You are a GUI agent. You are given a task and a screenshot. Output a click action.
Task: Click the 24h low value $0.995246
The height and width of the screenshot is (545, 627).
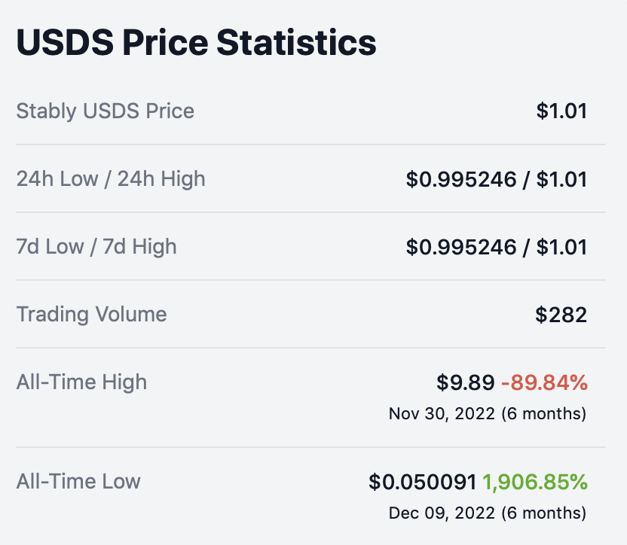(461, 179)
